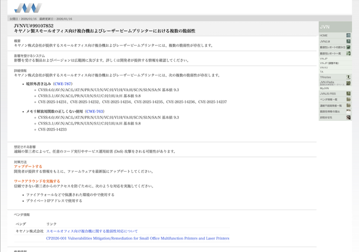Click the JVNVU#99107852 advisory ID
This screenshot has width=359, height=252.
(34, 26)
